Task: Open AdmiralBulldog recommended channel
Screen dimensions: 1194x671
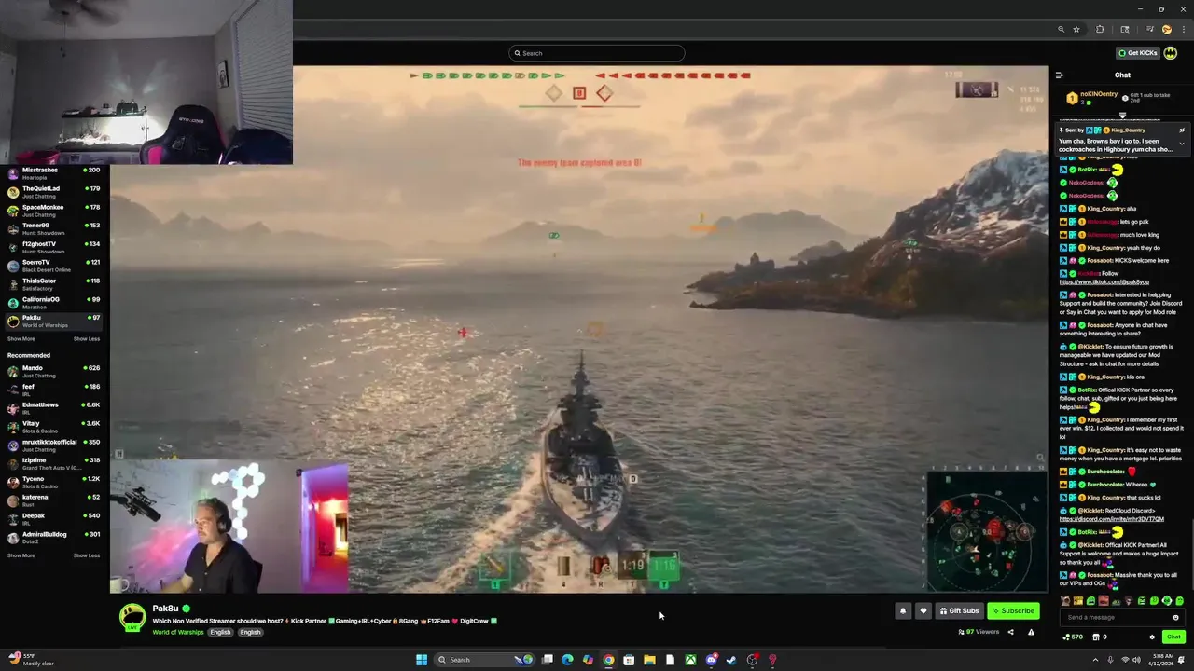Action: 54,538
